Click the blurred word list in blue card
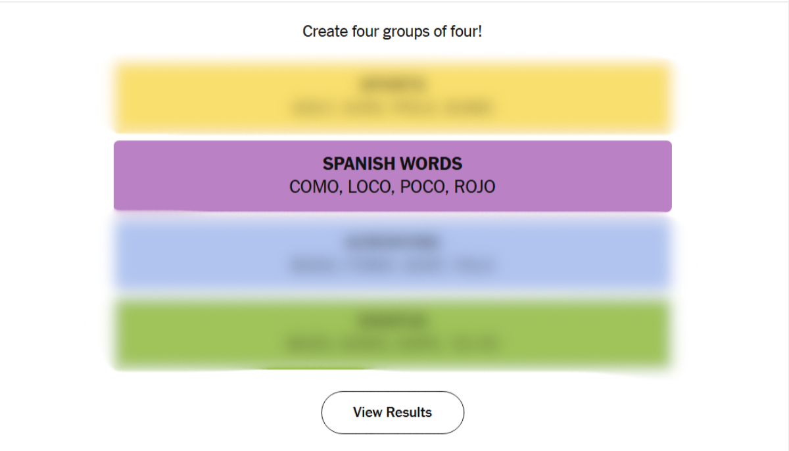Screen dimensions: 789x451 (x=393, y=266)
